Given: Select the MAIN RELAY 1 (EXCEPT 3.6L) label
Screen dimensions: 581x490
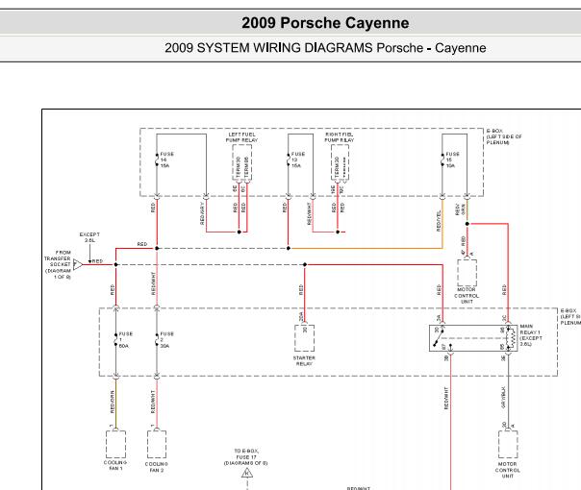Looking at the screenshot, I should [531, 335].
